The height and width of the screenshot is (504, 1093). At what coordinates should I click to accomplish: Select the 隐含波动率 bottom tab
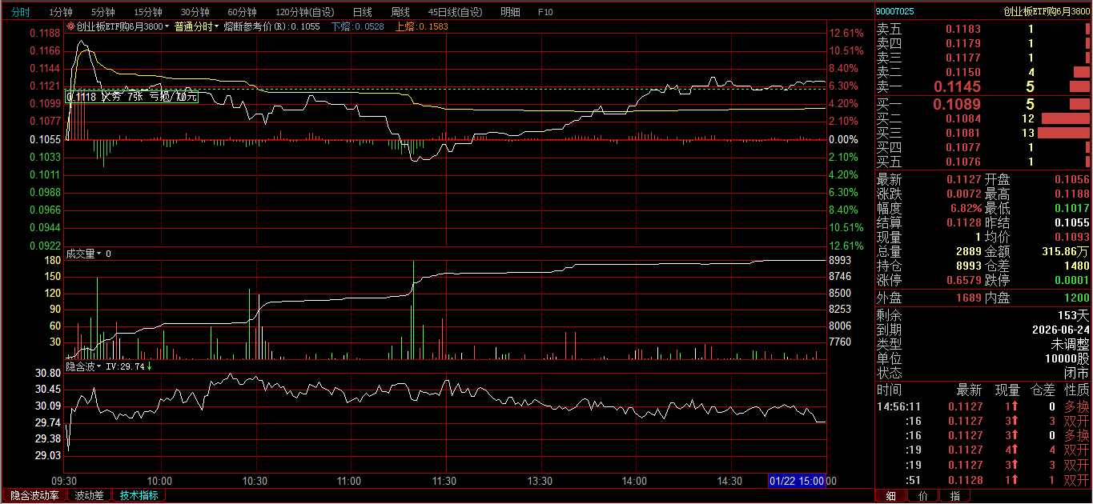34,495
